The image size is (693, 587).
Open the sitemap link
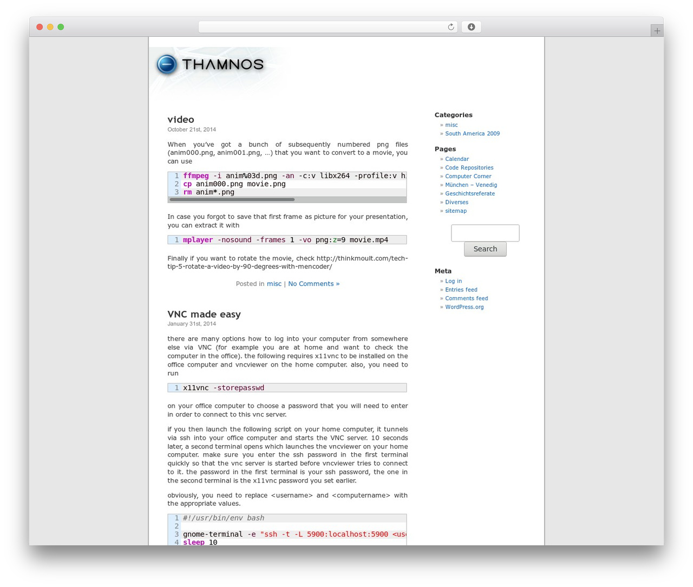(x=456, y=211)
